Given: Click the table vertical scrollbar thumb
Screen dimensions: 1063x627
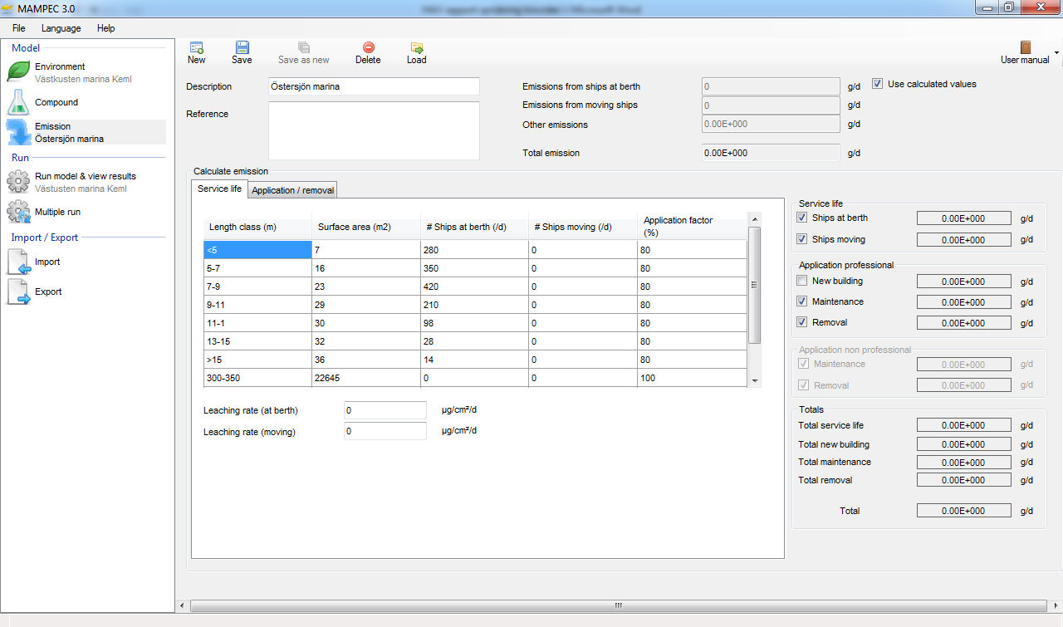Looking at the screenshot, I should pyautogui.click(x=755, y=285).
